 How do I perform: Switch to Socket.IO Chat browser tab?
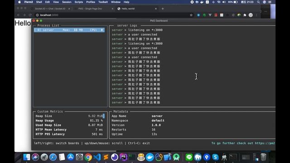point(50,9)
